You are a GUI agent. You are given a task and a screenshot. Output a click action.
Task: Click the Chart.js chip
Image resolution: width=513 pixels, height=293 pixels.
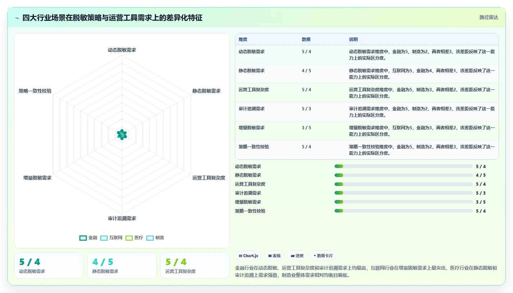[x=248, y=256]
